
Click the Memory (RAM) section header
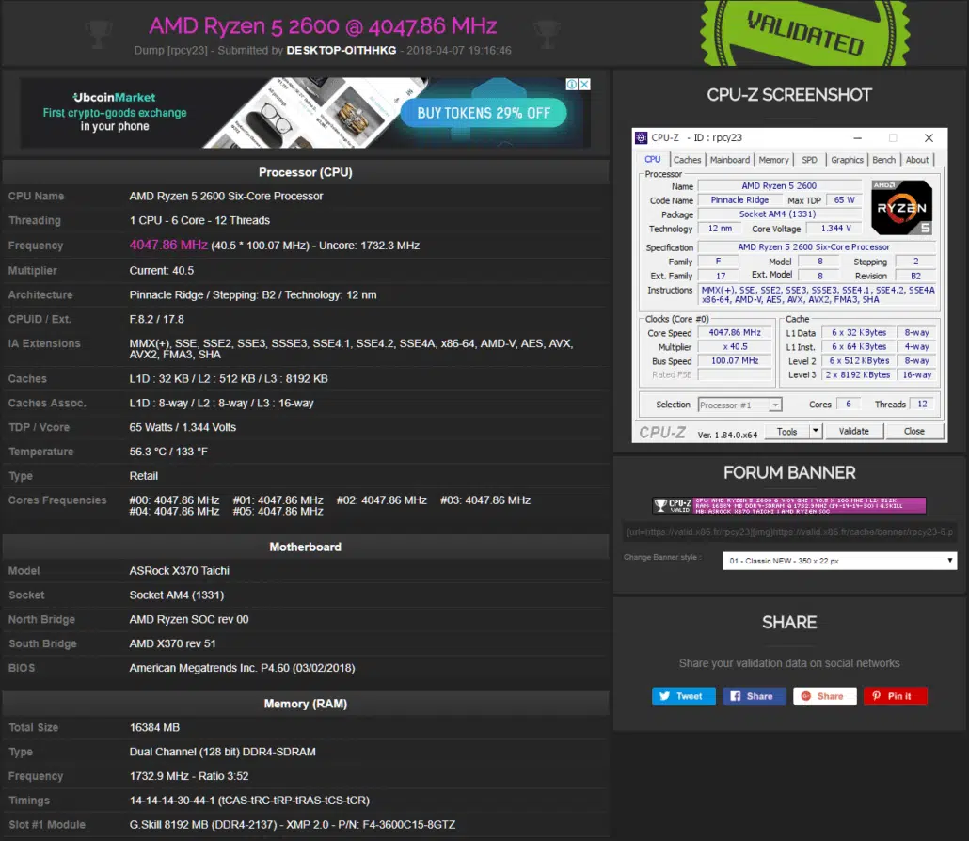306,704
